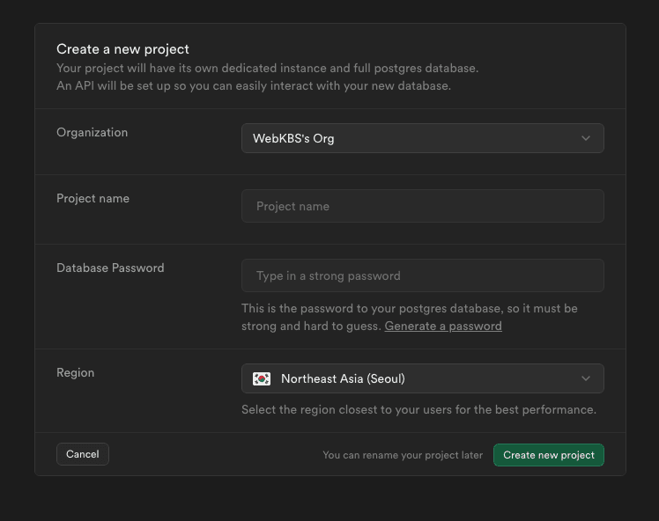Click the postgres password description text
This screenshot has height=521, width=659.
(x=410, y=309)
